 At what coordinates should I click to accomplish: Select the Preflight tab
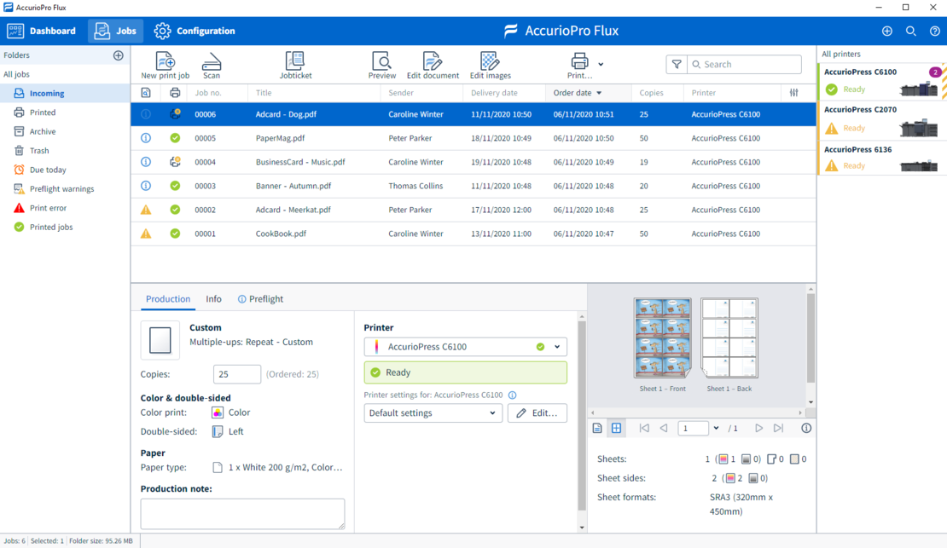260,299
